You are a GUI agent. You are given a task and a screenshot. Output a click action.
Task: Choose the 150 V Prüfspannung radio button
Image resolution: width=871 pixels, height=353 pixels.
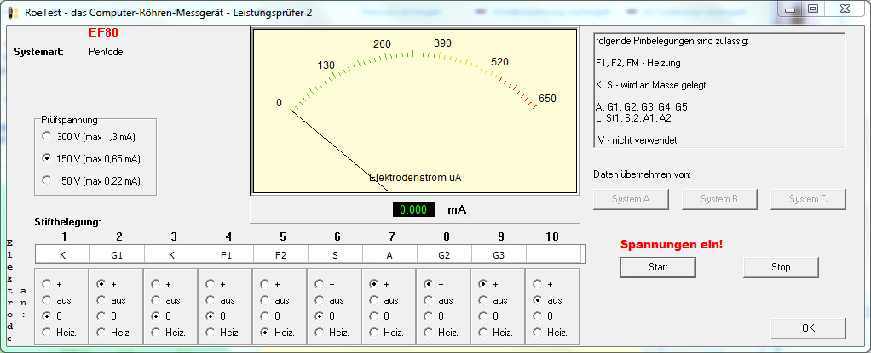(47, 159)
